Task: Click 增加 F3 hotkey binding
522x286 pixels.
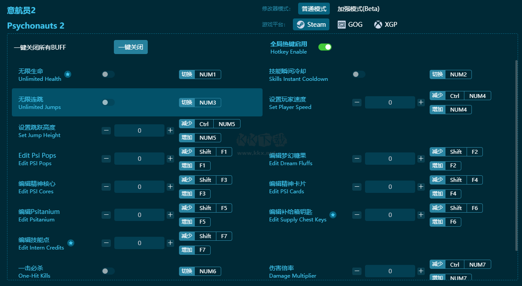Action: (195, 194)
